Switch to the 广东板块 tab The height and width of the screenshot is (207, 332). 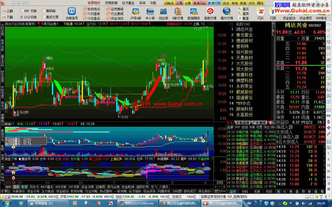[259, 123]
